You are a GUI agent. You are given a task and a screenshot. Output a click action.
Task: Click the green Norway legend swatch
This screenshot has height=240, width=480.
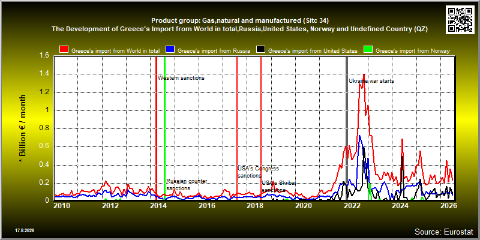tap(368, 50)
